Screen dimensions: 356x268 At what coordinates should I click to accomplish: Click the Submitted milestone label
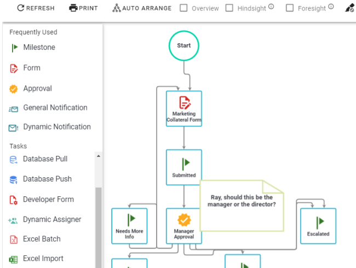coord(184,175)
